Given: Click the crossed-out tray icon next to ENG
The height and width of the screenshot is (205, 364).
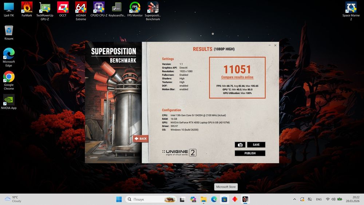Looking at the screenshot, I should (x=310, y=199).
